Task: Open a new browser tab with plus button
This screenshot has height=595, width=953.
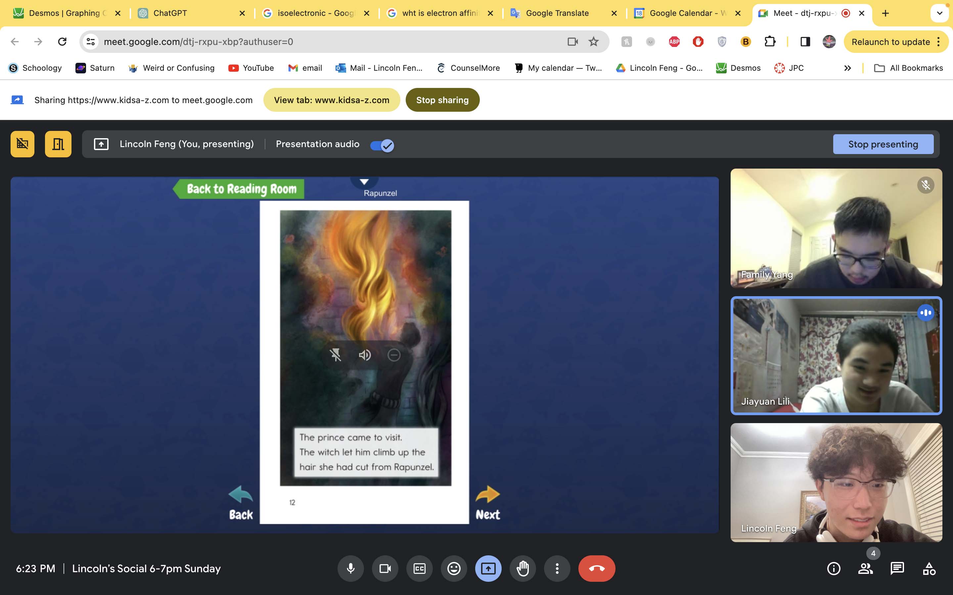Action: coord(885,13)
